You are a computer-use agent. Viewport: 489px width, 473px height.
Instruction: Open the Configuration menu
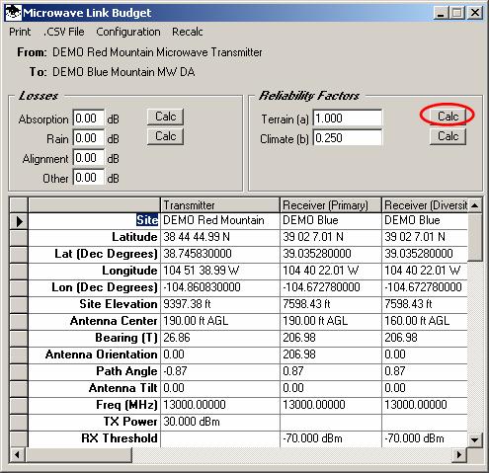(128, 32)
